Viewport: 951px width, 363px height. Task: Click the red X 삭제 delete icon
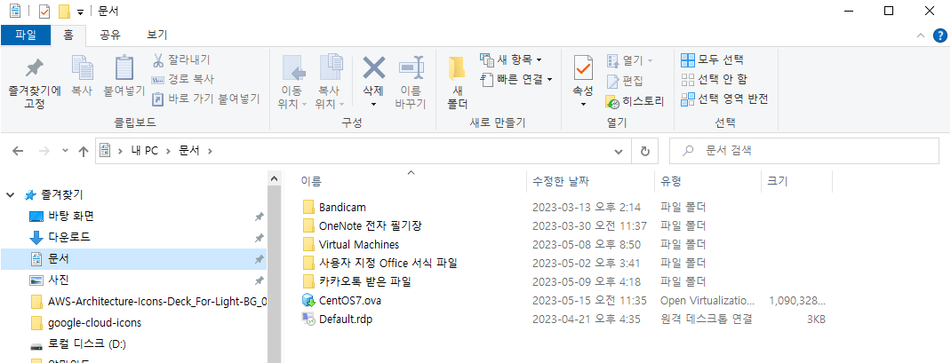coord(373,67)
